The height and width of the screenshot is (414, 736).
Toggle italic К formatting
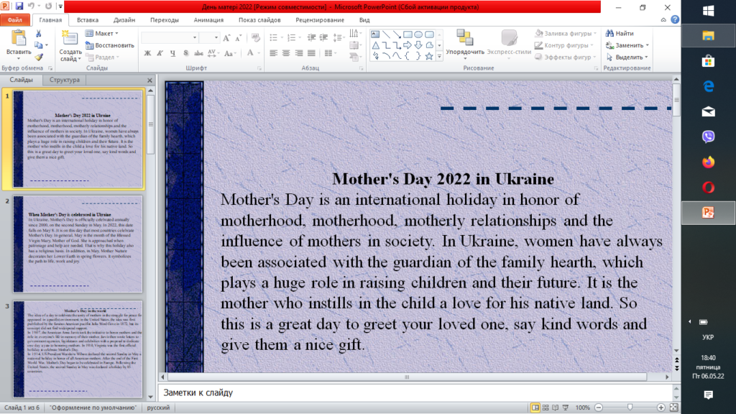[x=160, y=53]
